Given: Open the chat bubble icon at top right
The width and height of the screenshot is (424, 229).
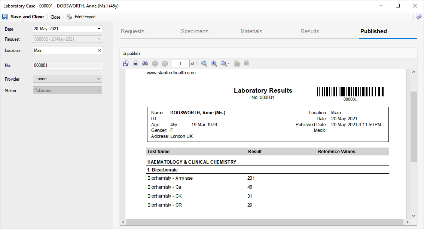Looking at the screenshot, I should click(x=418, y=17).
